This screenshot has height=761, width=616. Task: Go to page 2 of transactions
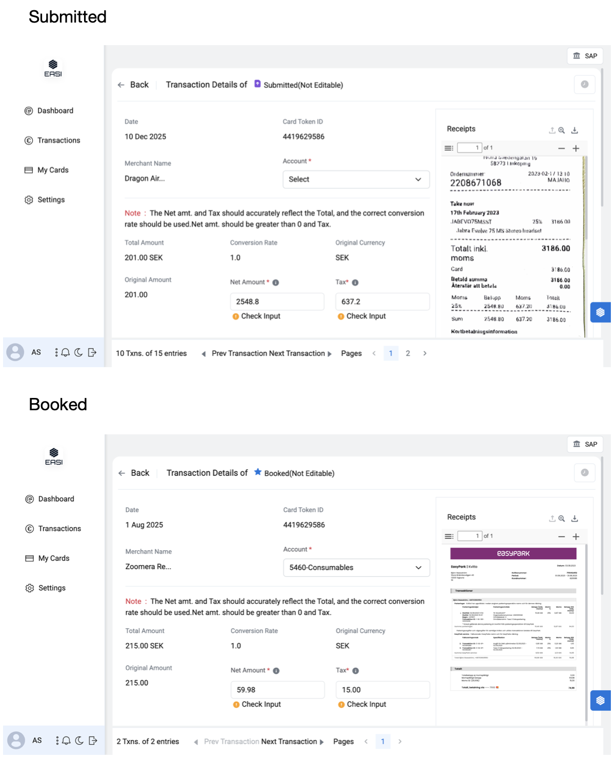[408, 353]
